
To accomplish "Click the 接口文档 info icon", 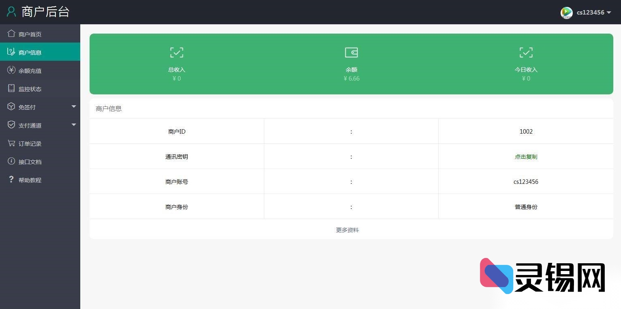I will pyautogui.click(x=11, y=162).
